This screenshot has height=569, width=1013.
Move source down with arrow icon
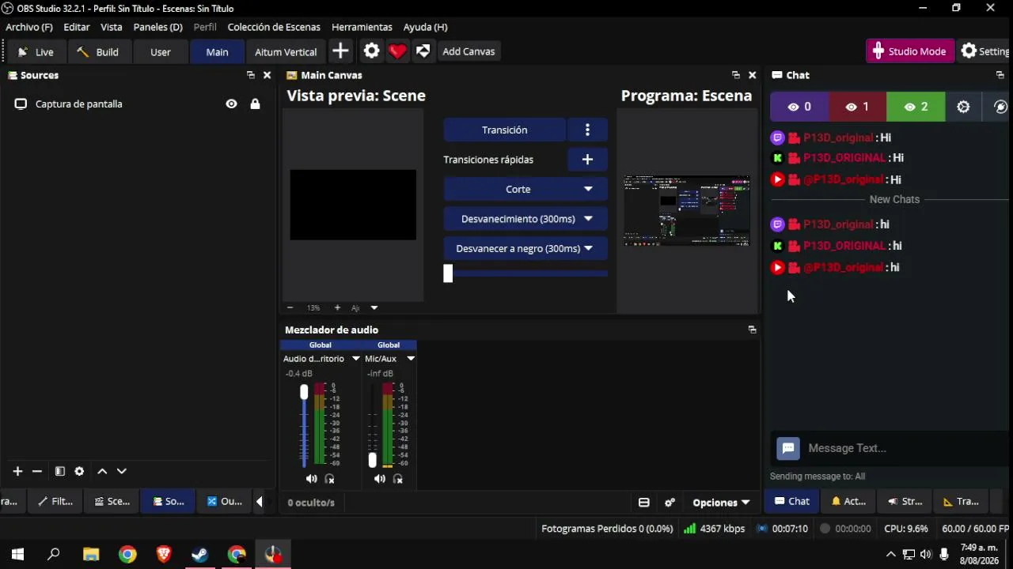click(122, 471)
